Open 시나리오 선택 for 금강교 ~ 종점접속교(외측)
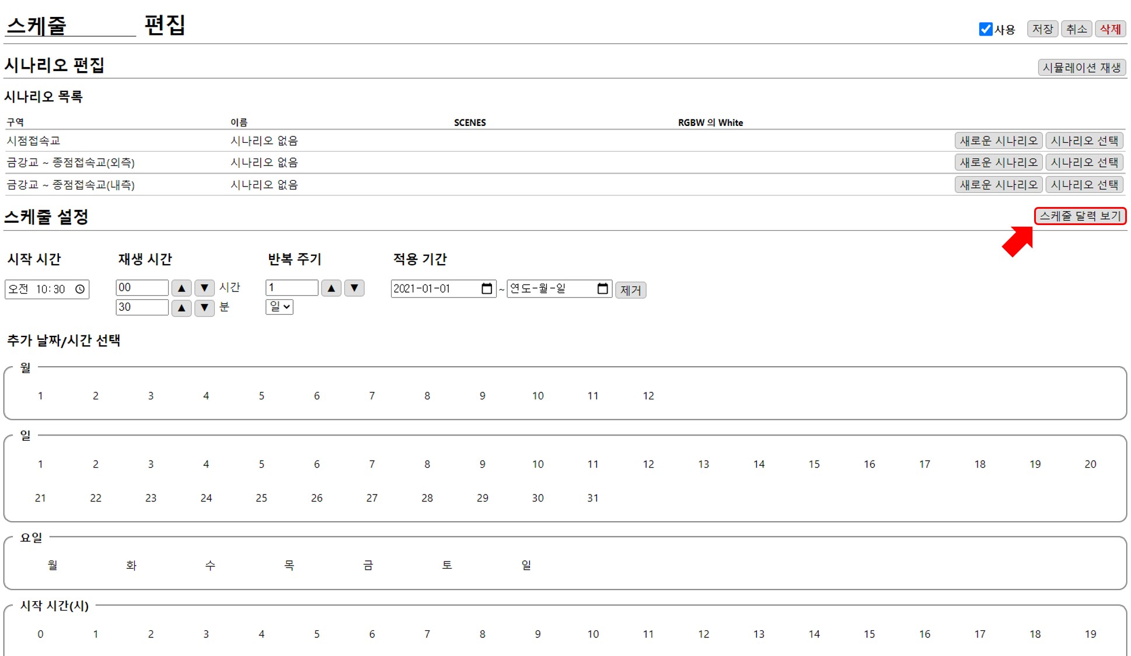Viewport: 1131px width, 656px height. click(1084, 162)
